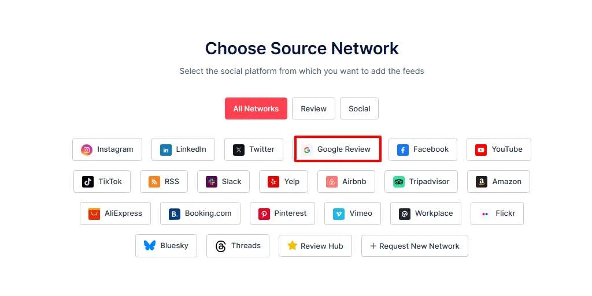Open the Request New Network button
This screenshot has height=296, width=592.
[415, 246]
